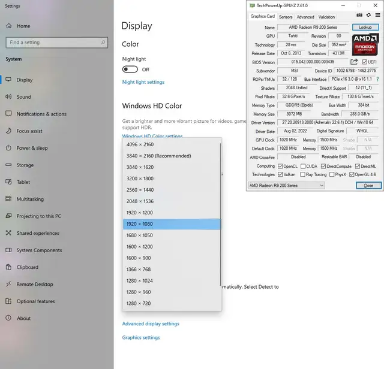The image size is (384, 369).
Task: Click the BIOS export share icon in GPU-Z
Action: tap(354, 62)
